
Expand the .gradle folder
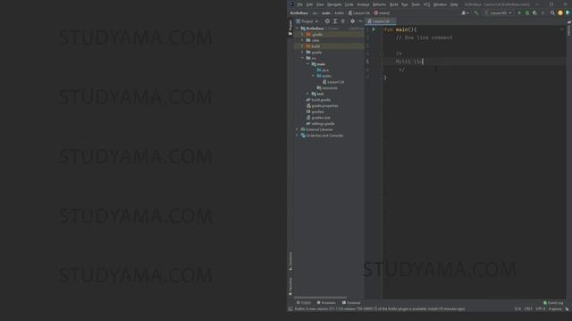pos(302,35)
